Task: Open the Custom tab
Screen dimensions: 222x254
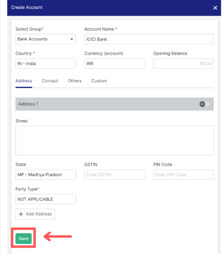Action: point(99,81)
